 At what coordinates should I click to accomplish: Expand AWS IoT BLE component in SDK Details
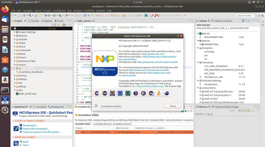click(201, 99)
